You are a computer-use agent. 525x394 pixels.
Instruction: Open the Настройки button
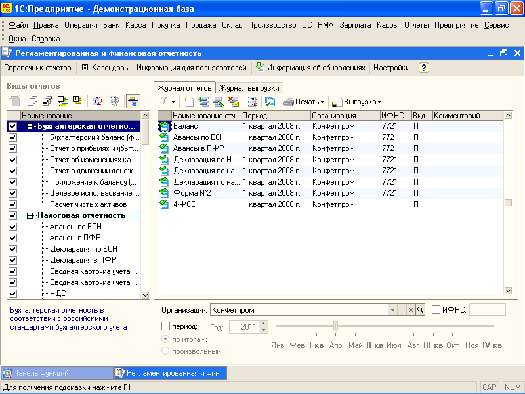pyautogui.click(x=391, y=68)
